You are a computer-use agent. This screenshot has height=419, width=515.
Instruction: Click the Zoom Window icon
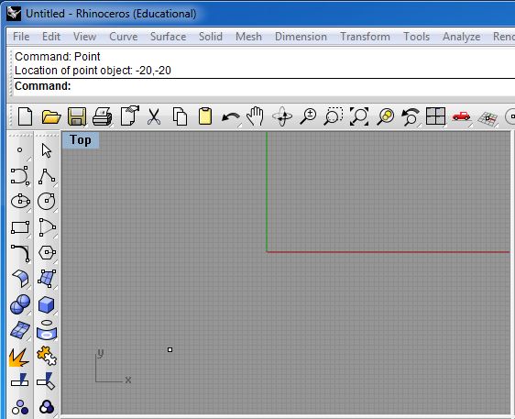pos(333,116)
